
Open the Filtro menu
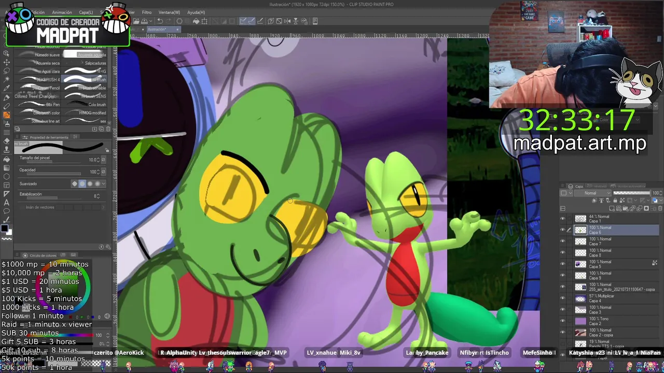(147, 12)
